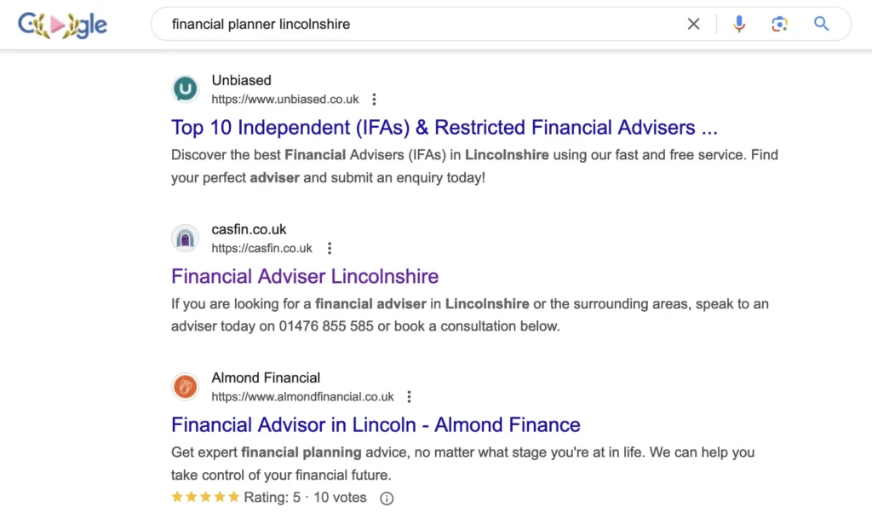The height and width of the screenshot is (530, 872).
Task: Click the Almond Financial site favicon
Action: click(x=185, y=386)
